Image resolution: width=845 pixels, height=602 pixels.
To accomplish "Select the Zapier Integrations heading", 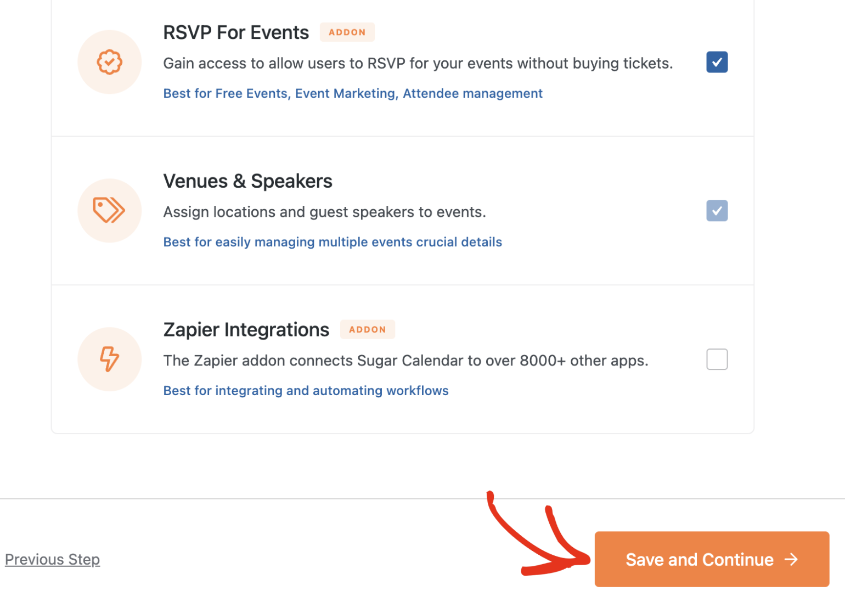I will (x=246, y=330).
